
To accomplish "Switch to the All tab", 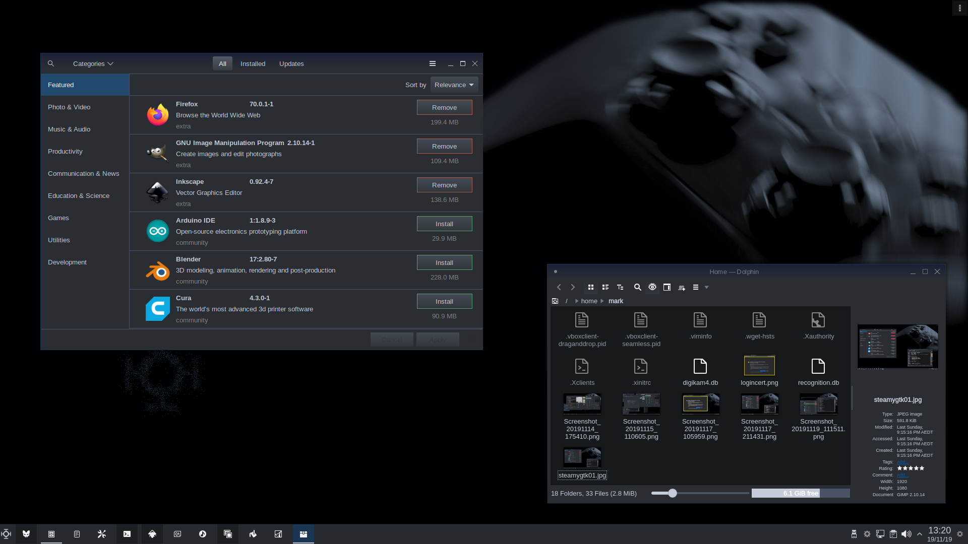I will point(222,63).
